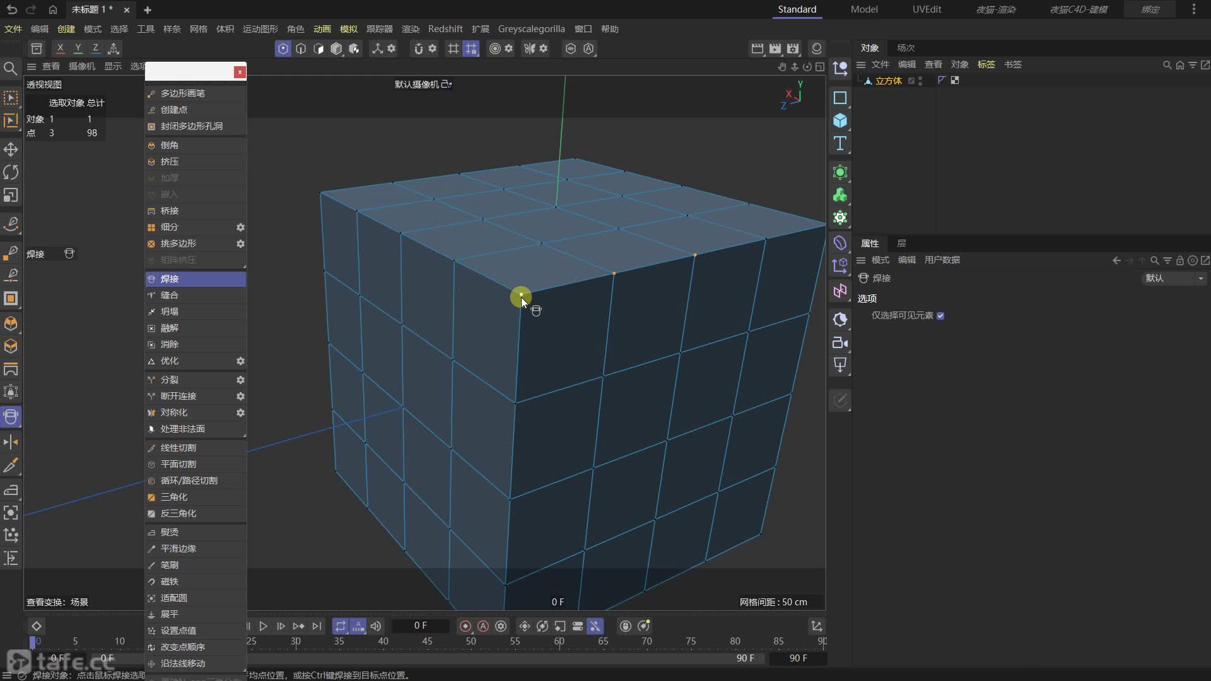Viewport: 1211px width, 681px height.
Task: Open 优化 options gear
Action: click(x=240, y=361)
